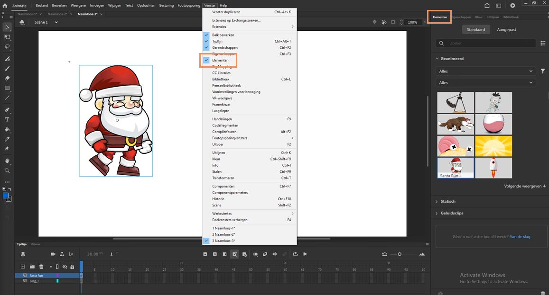Select the Pen tool
Viewport: 549px width, 295px height.
(x=7, y=110)
